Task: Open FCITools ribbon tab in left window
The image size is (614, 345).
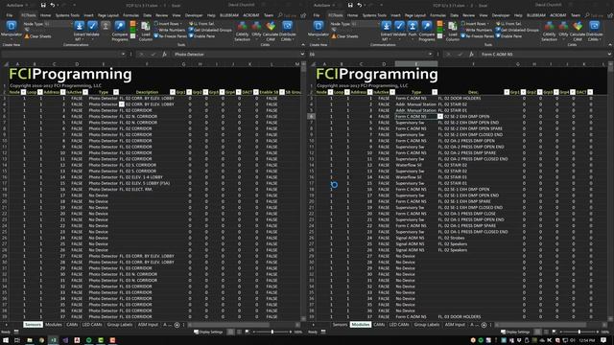Action: 29,15
